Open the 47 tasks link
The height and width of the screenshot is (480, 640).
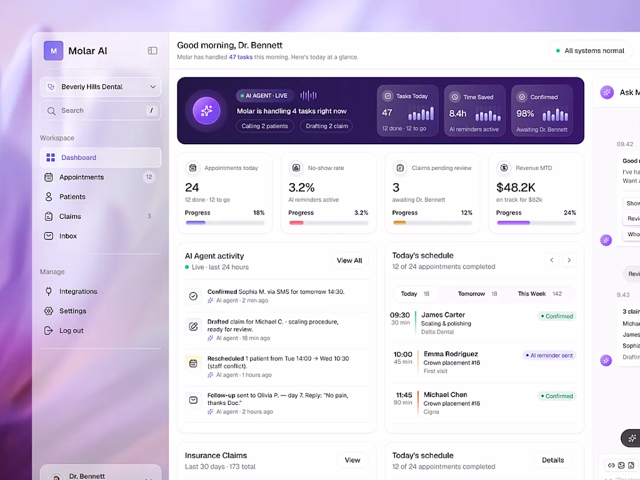pyautogui.click(x=240, y=57)
